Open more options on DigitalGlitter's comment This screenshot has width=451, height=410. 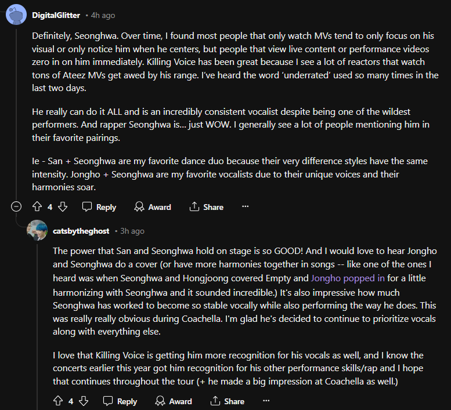click(x=245, y=207)
